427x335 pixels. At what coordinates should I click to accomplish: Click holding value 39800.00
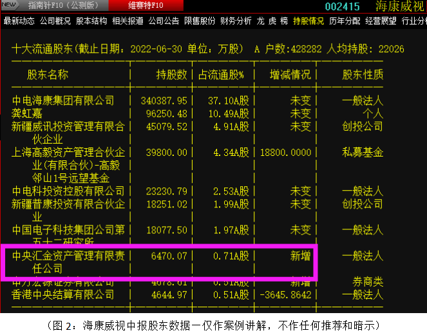coord(167,153)
